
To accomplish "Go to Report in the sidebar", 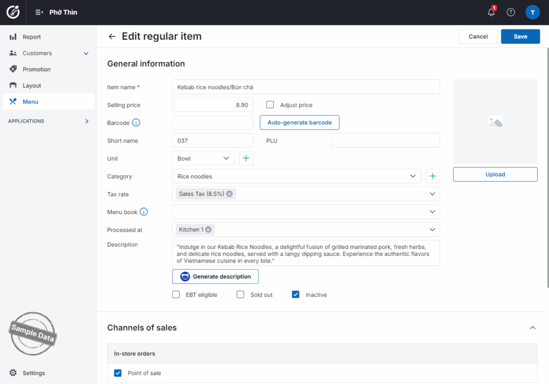I will pyautogui.click(x=32, y=37).
